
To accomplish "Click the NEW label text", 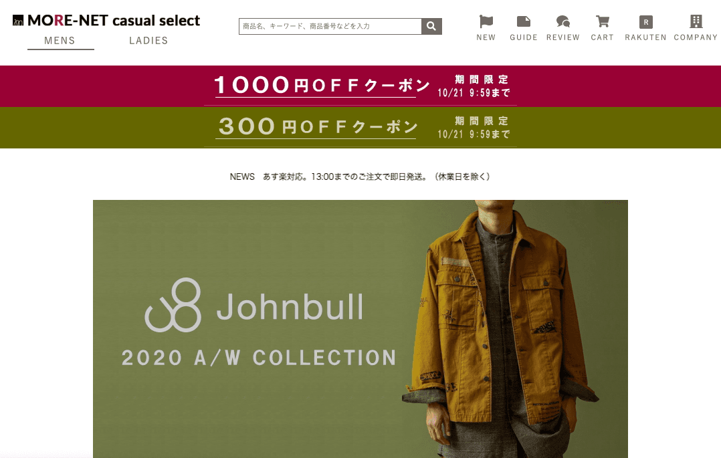I will pyautogui.click(x=486, y=37).
